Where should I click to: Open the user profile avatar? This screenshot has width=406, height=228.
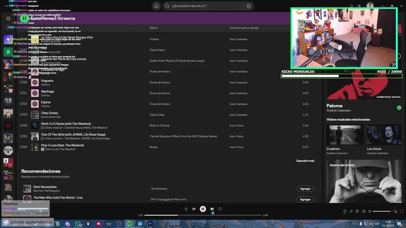coord(370,6)
